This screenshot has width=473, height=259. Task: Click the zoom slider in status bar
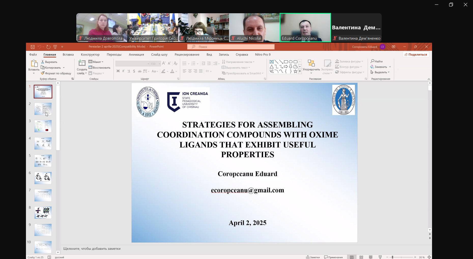pyautogui.click(x=401, y=257)
